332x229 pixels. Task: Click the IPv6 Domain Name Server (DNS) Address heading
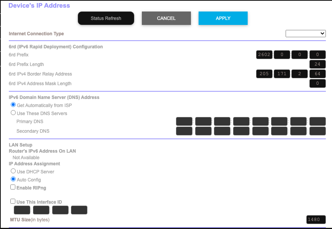(54, 97)
